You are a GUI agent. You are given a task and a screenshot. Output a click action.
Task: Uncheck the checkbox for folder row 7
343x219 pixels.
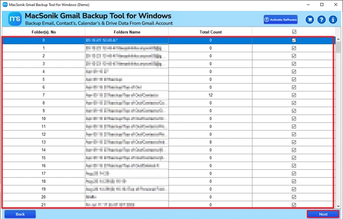tap(294, 95)
